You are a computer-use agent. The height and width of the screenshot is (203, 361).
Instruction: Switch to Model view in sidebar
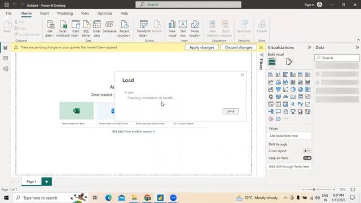point(6,69)
